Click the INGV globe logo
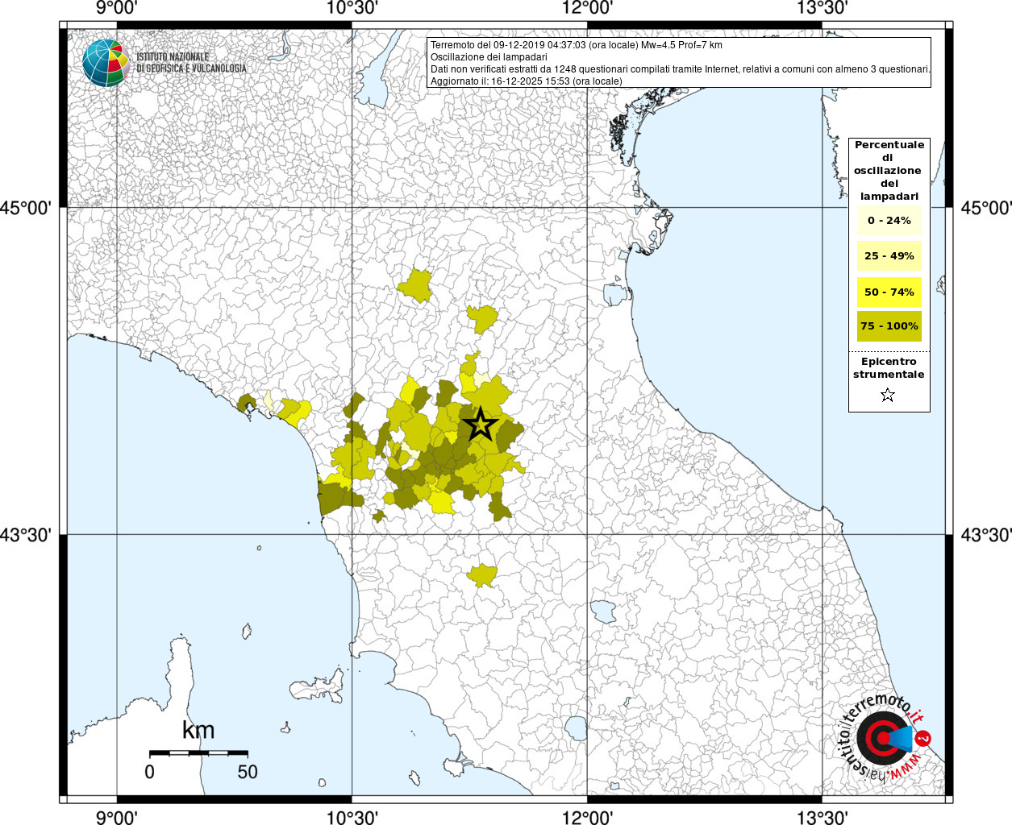Image resolution: width=1012 pixels, height=825 pixels. [x=106, y=63]
